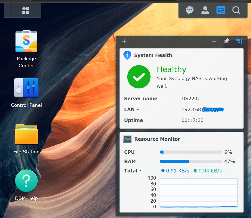Viewport: 251px width, 218px height.
Task: Click the System Health title
Action: pos(153,55)
